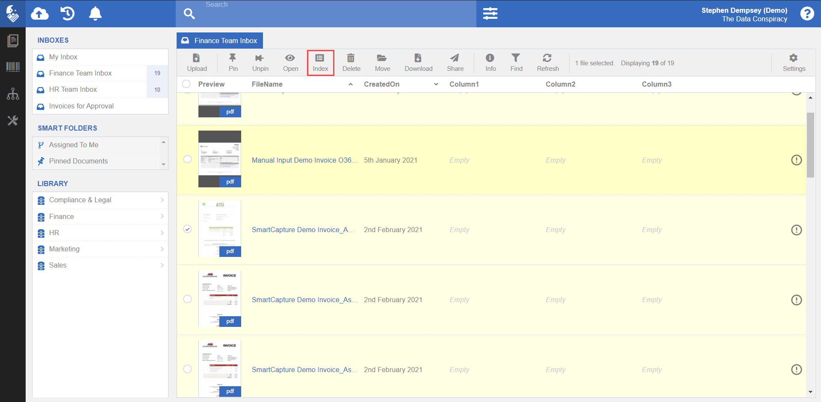Click Finance Team Inbox count badge 19
Screen dimensions: 821x402
[x=157, y=73]
